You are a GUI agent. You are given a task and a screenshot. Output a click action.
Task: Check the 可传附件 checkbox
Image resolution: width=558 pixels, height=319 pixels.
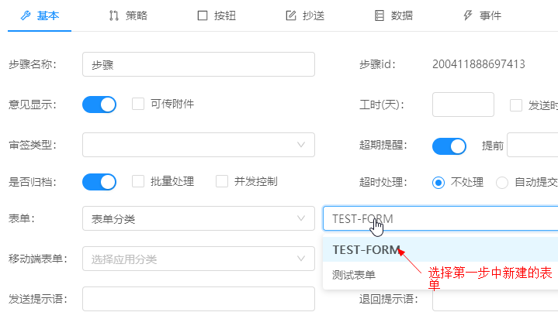tap(138, 104)
